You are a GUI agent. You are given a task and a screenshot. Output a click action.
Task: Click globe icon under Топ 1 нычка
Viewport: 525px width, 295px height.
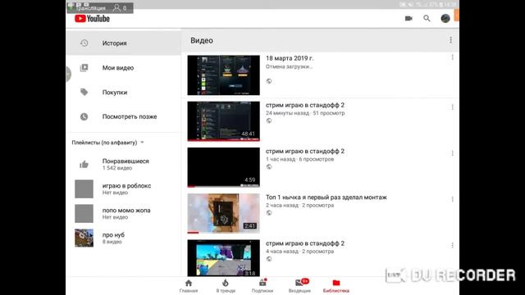(269, 213)
